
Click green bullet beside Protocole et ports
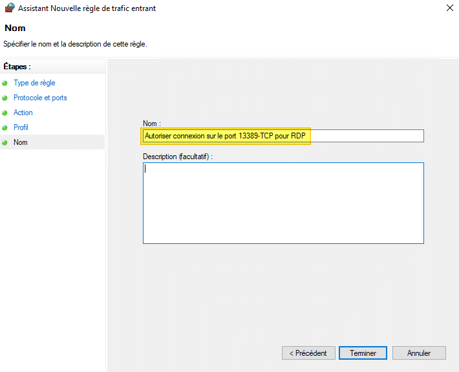(x=5, y=98)
